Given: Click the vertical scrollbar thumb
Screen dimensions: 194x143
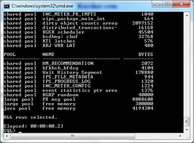Looking at the screenshot, I should coord(187,122).
